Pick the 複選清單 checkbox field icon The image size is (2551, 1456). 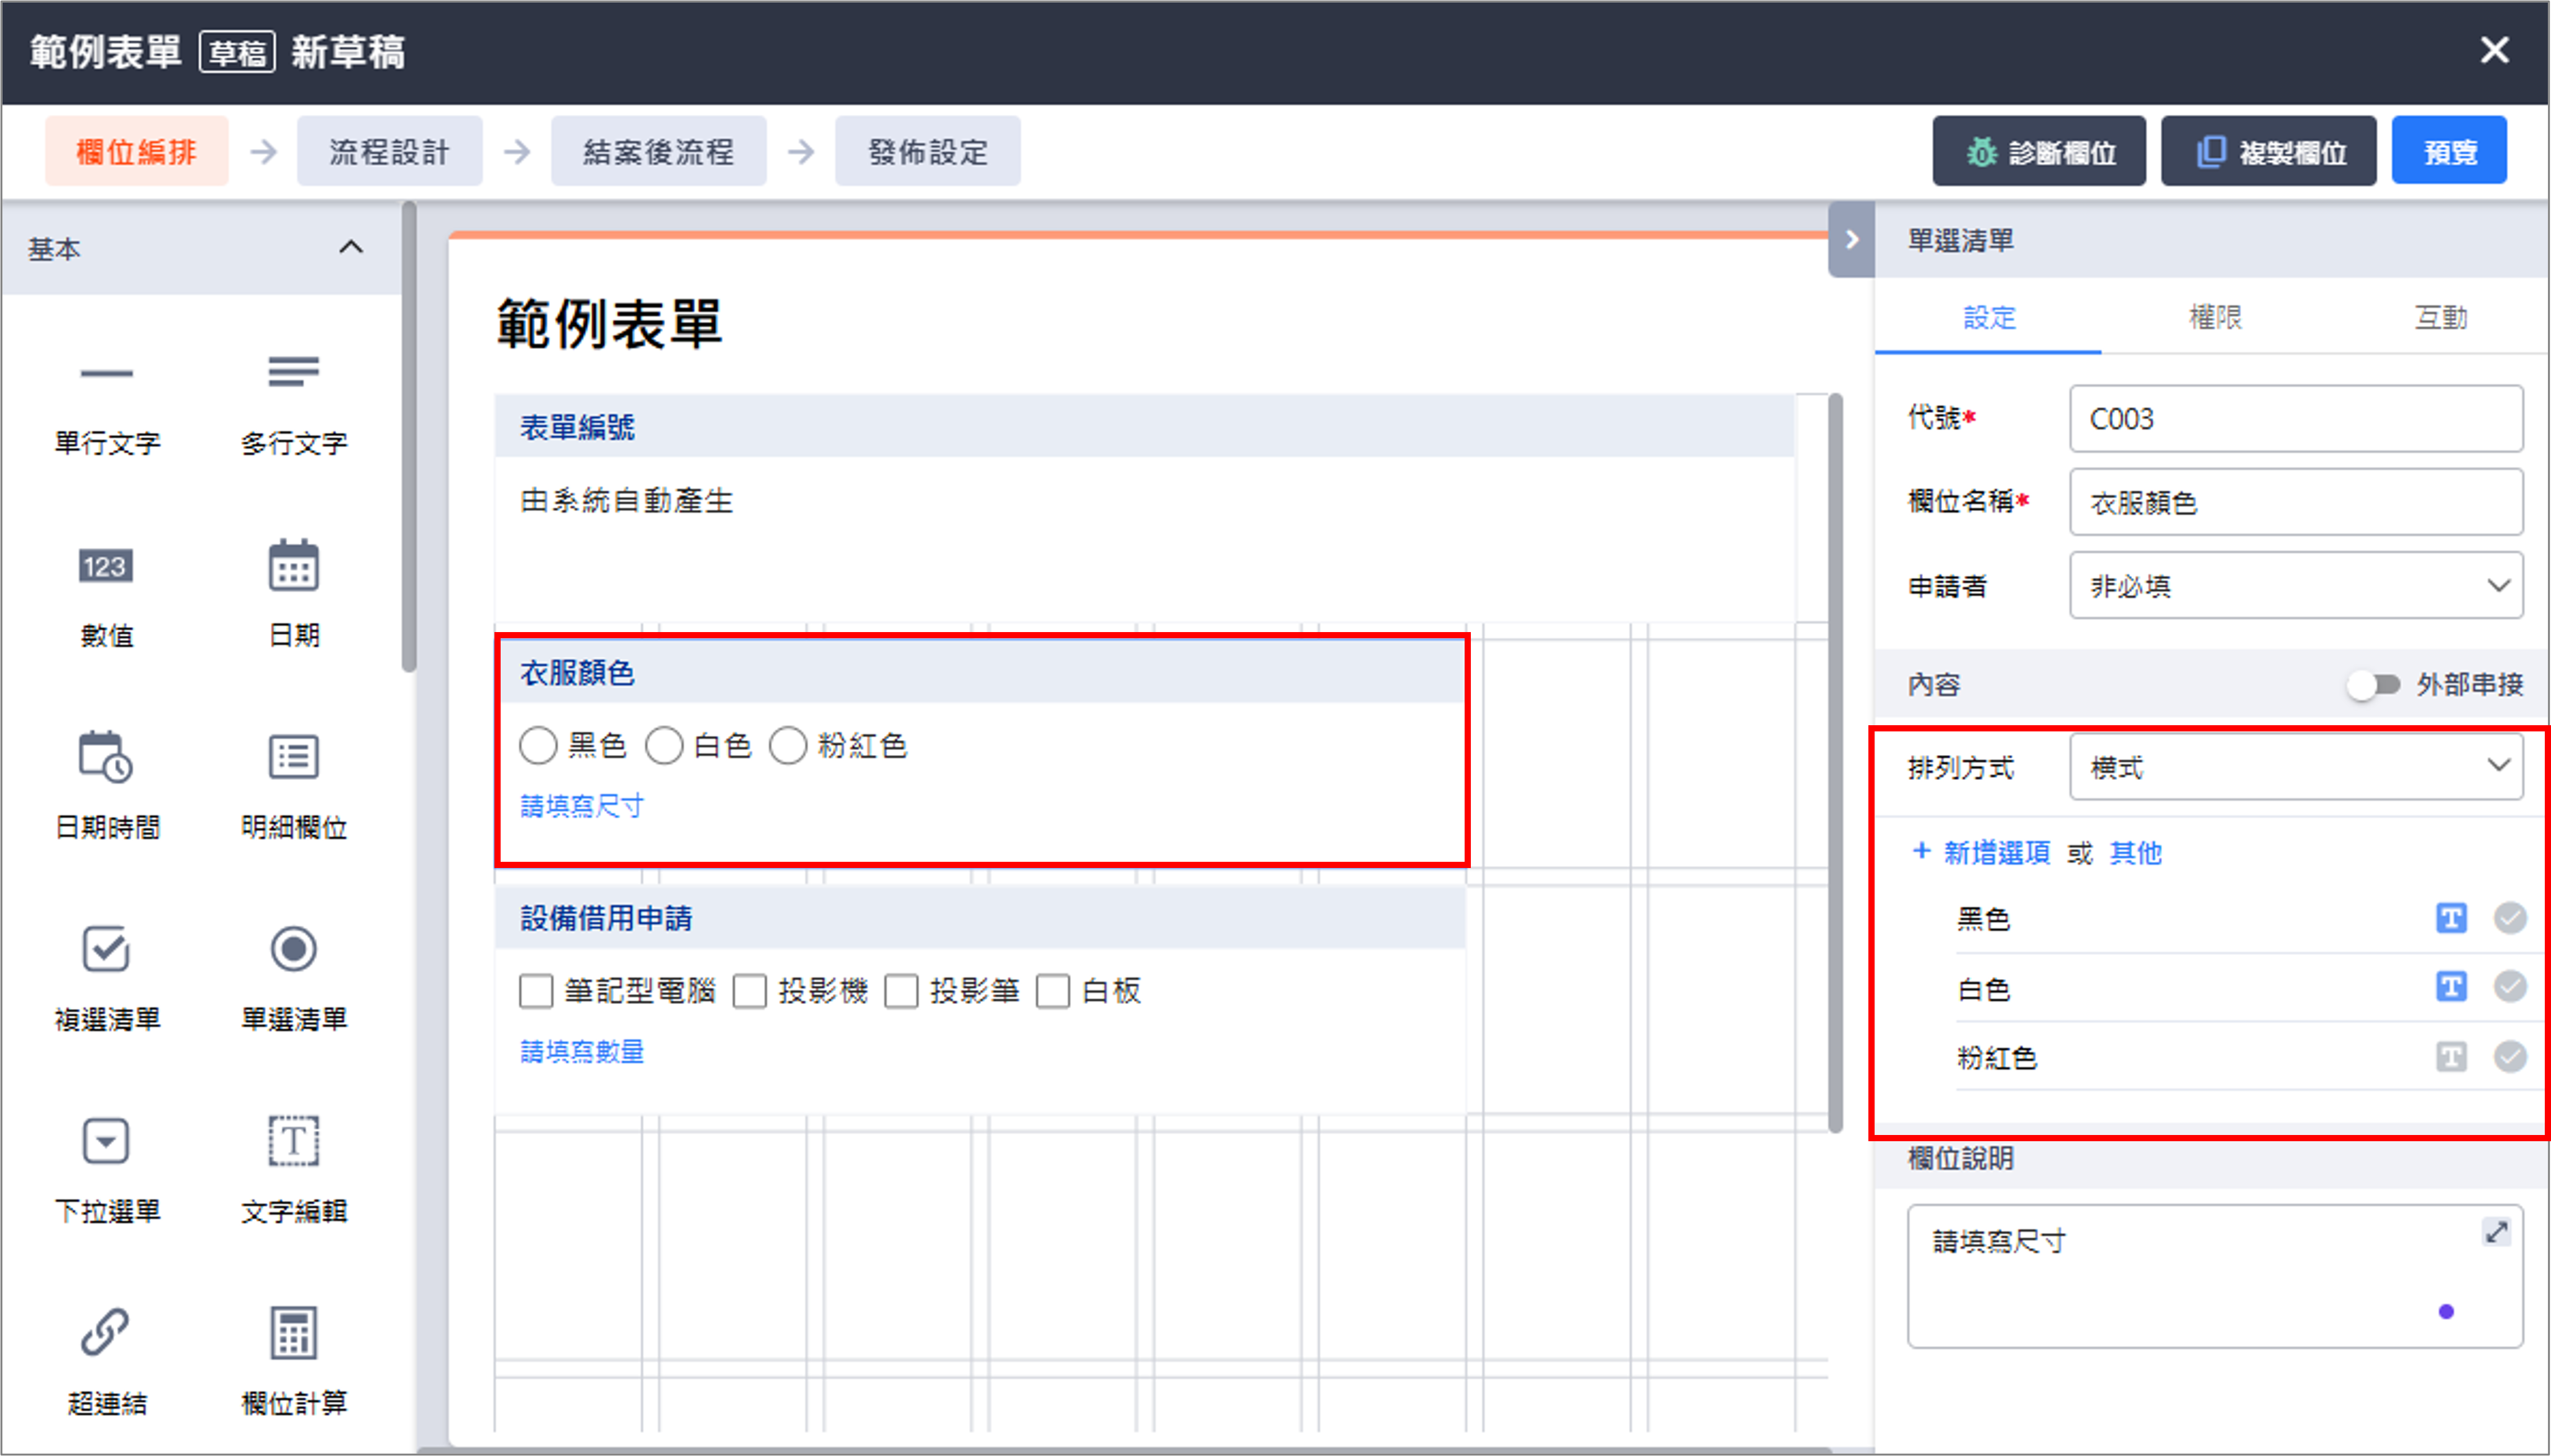[106, 949]
